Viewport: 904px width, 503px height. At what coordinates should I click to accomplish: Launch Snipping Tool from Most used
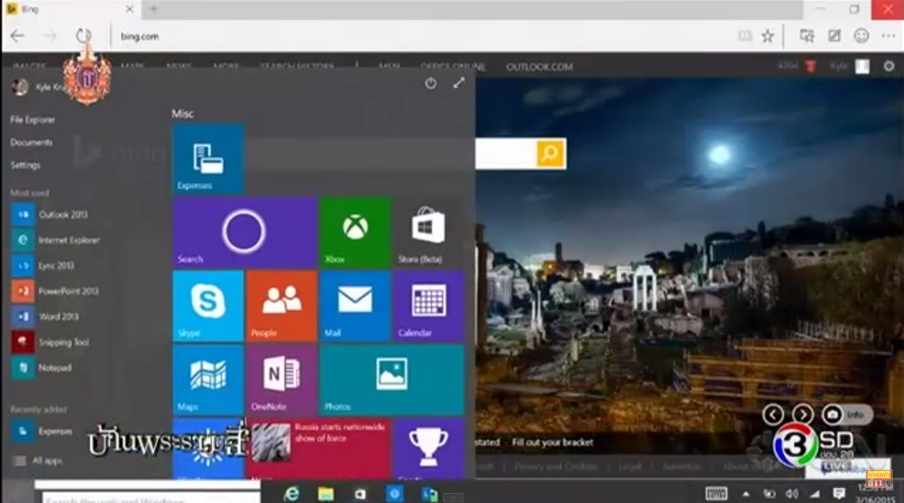[50, 342]
